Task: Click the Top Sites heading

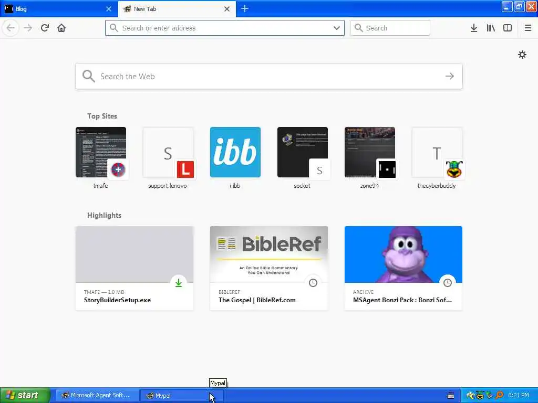Action: [x=102, y=116]
